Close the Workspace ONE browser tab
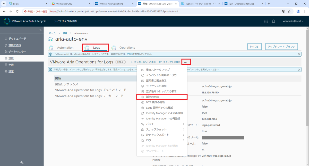The width and height of the screenshot is (309, 166). tap(90, 4)
